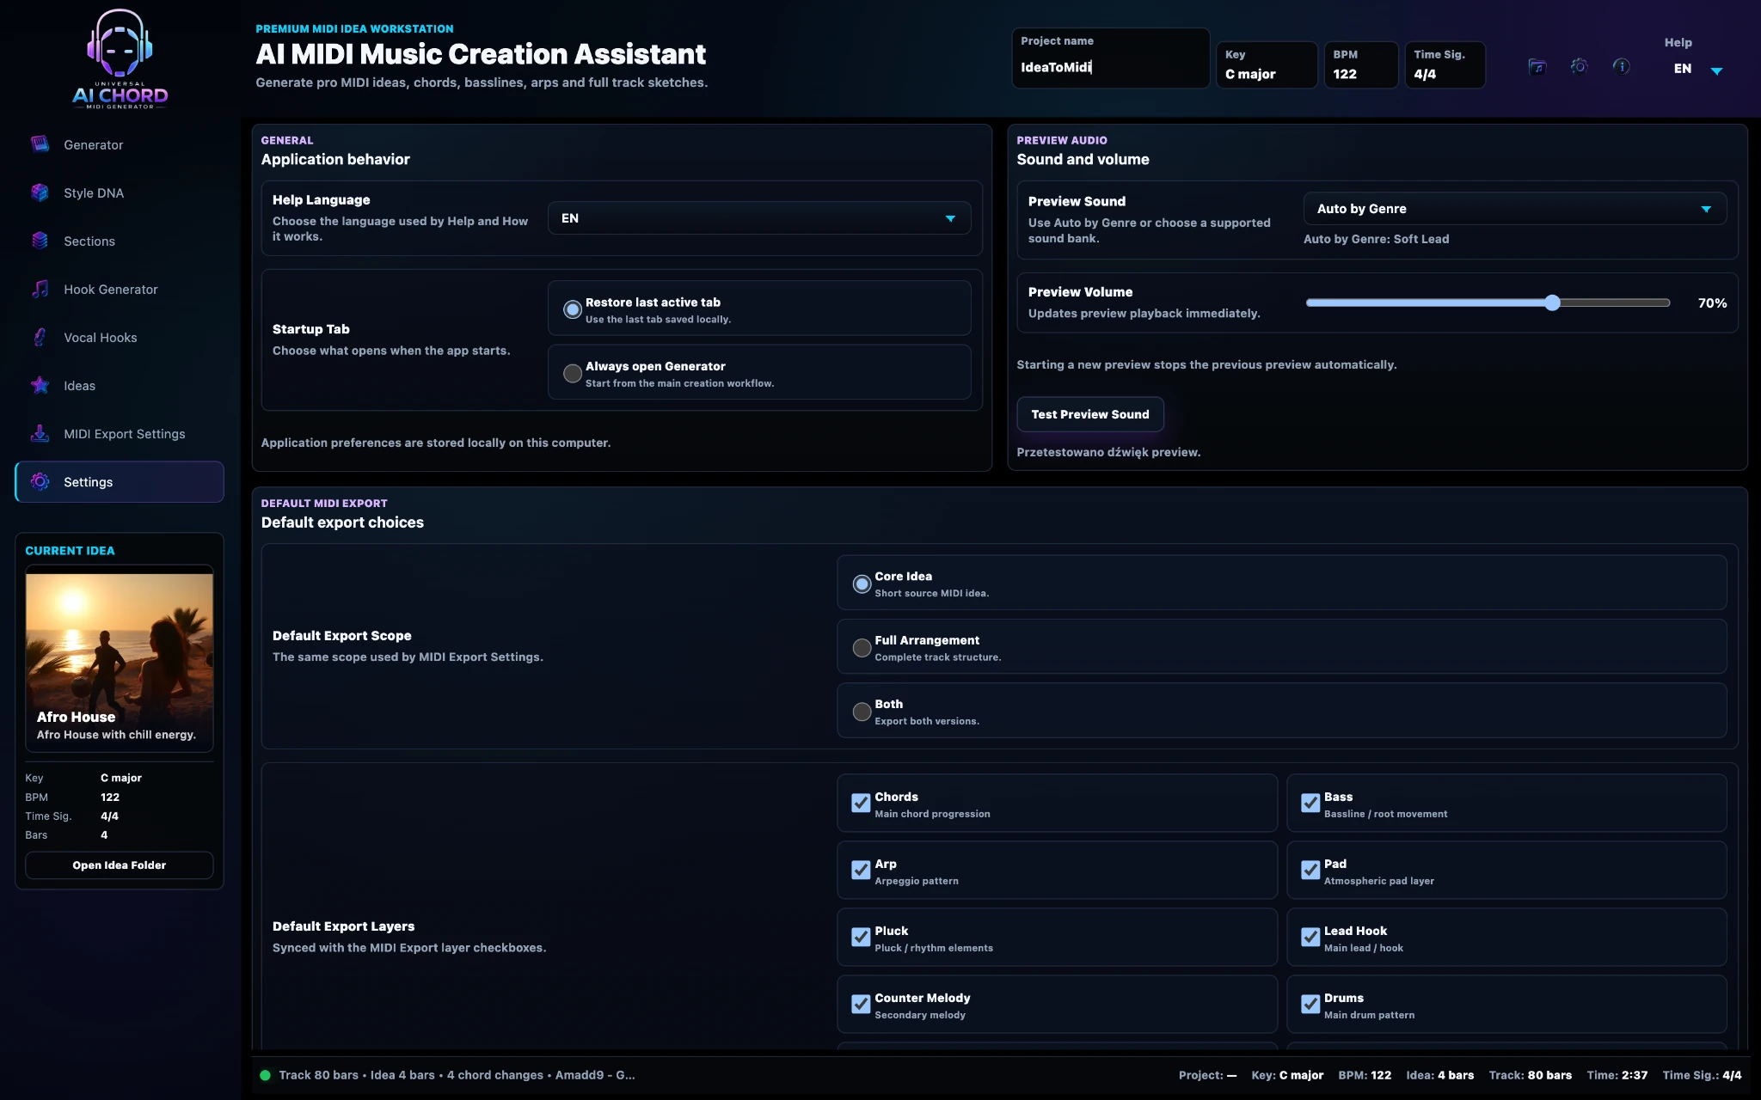Click the Style DNA cube icon
Viewport: 1761px width, 1100px height.
pyautogui.click(x=40, y=192)
